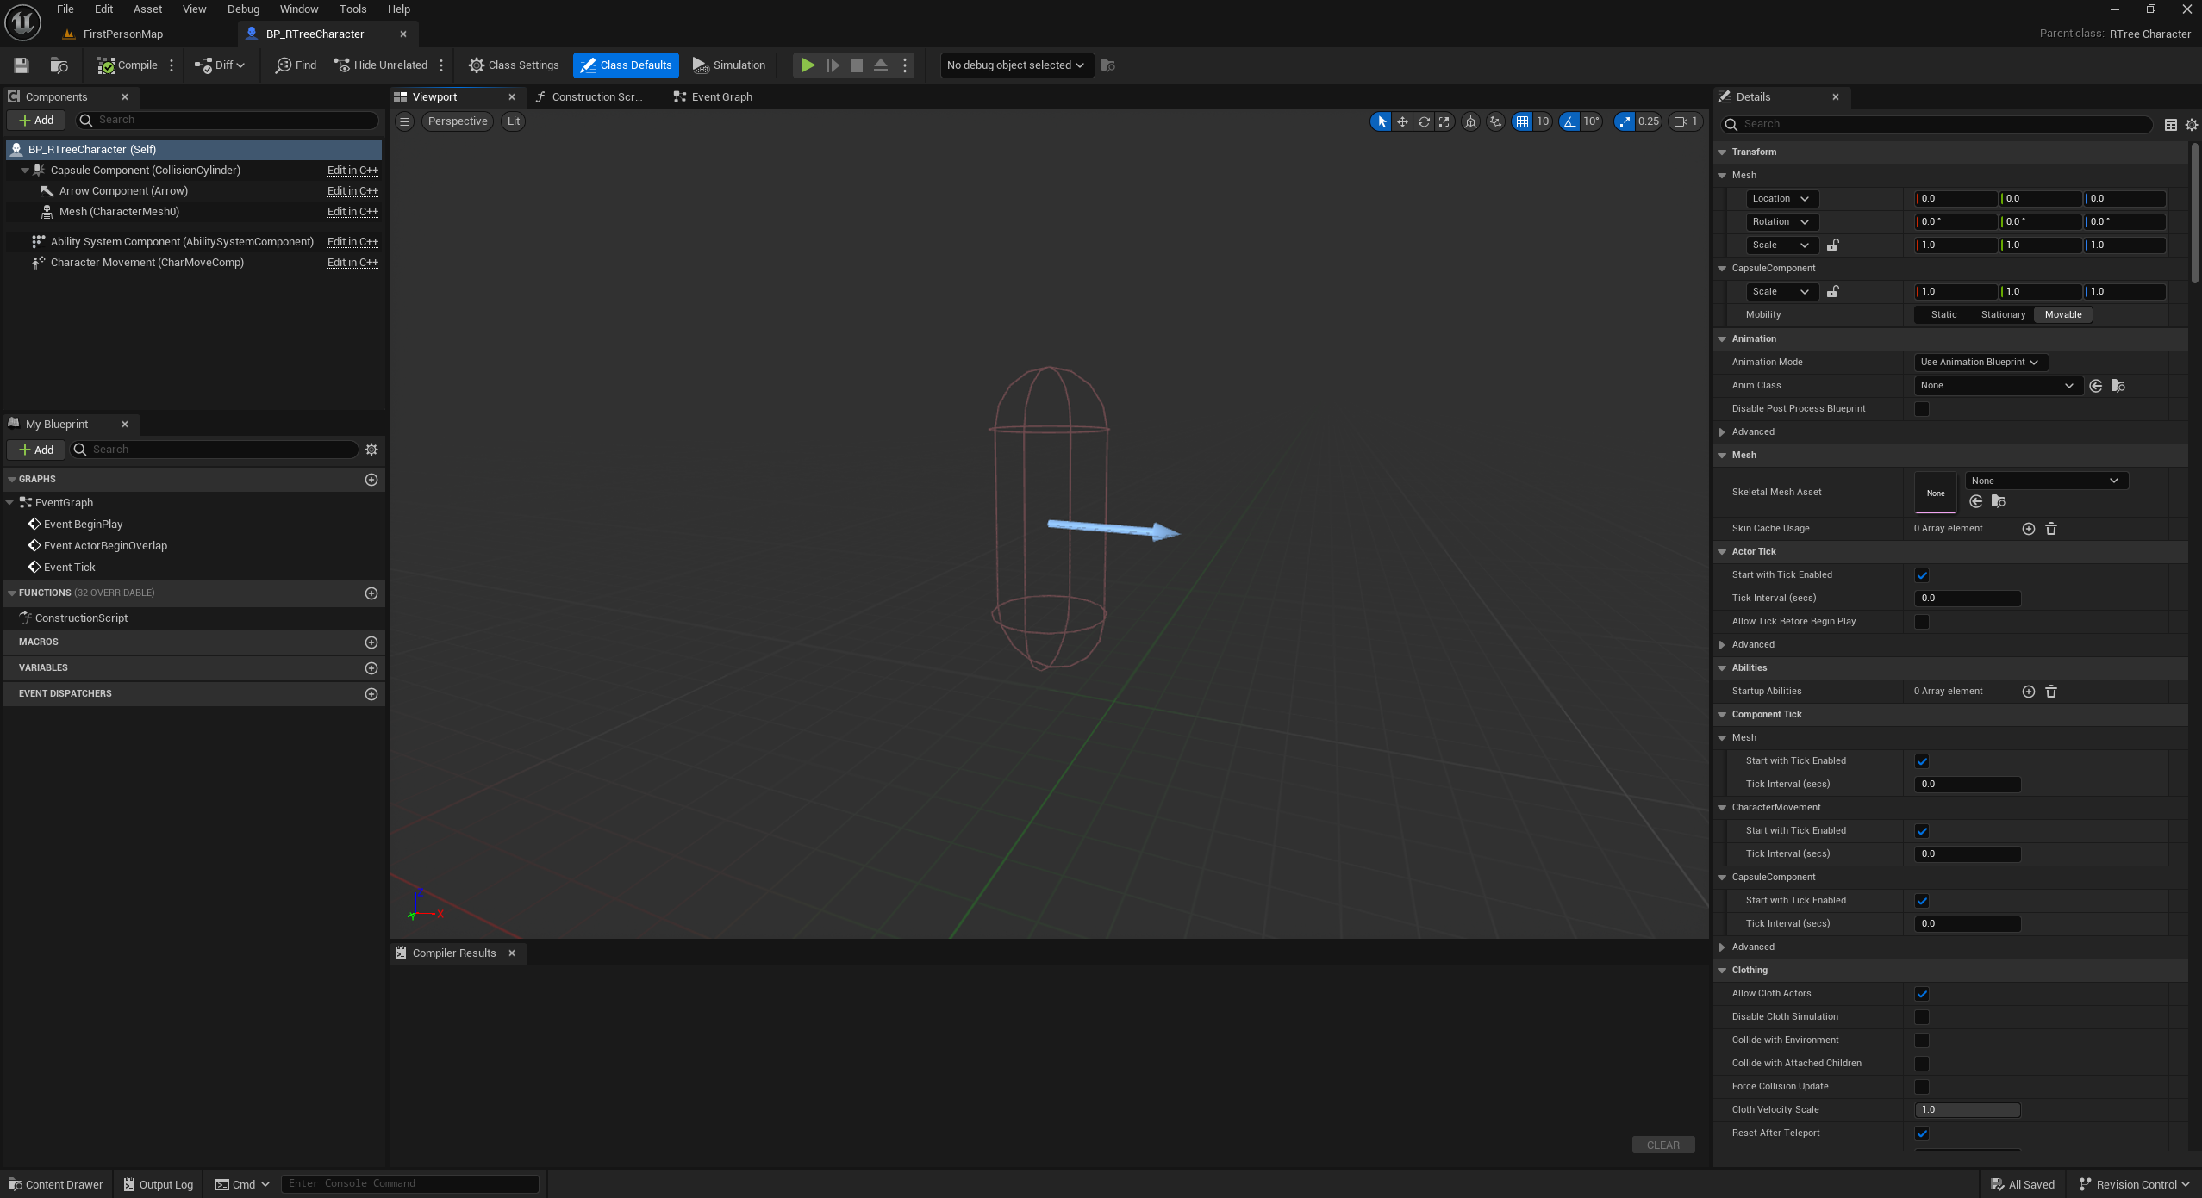The height and width of the screenshot is (1198, 2202).
Task: Open RTree Character parent class link
Action: click(x=2150, y=34)
